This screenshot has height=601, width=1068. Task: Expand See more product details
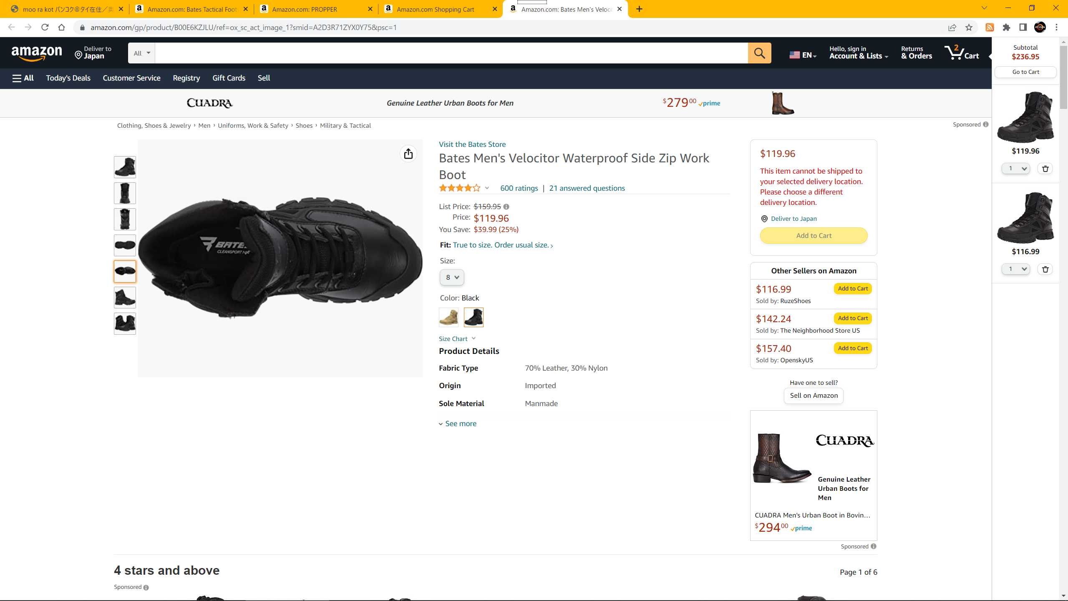[x=458, y=424]
